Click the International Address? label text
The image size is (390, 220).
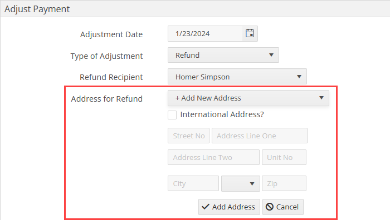coord(222,114)
